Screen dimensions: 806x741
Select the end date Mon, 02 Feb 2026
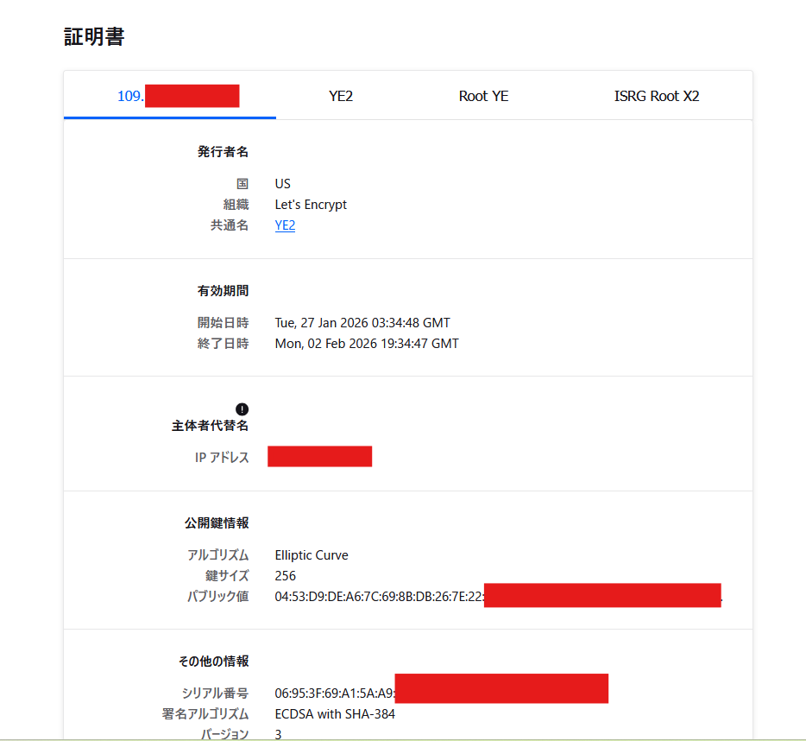367,343
